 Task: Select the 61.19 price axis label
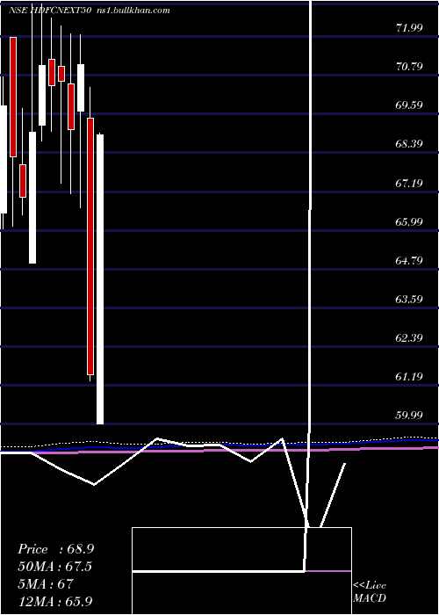[410, 377]
